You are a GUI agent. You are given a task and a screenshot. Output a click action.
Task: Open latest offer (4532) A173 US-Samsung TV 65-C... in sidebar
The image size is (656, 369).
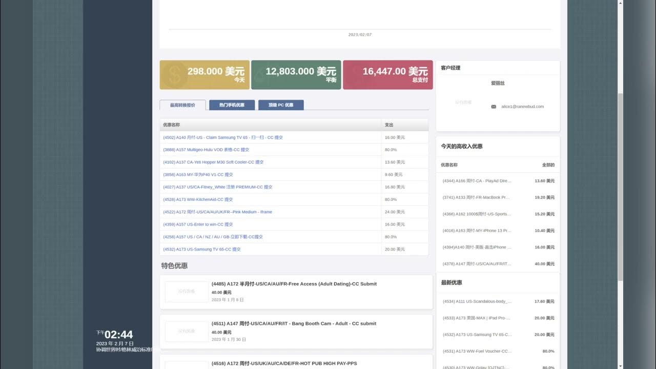click(x=477, y=335)
